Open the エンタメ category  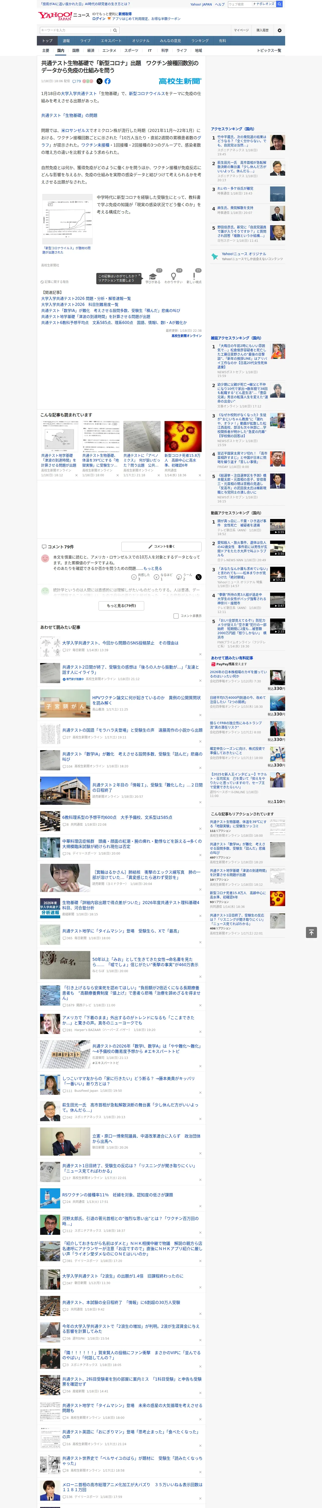pyautogui.click(x=109, y=50)
